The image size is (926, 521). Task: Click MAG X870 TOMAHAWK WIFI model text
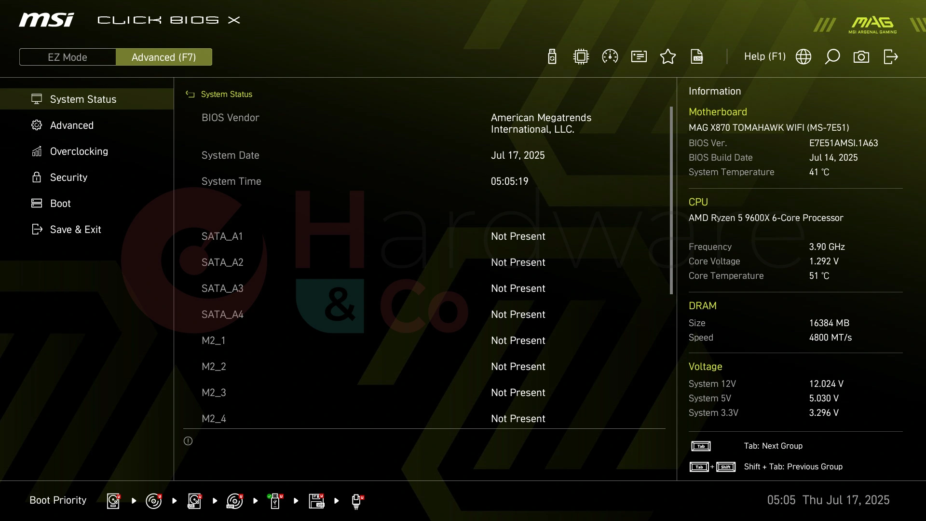(x=769, y=128)
